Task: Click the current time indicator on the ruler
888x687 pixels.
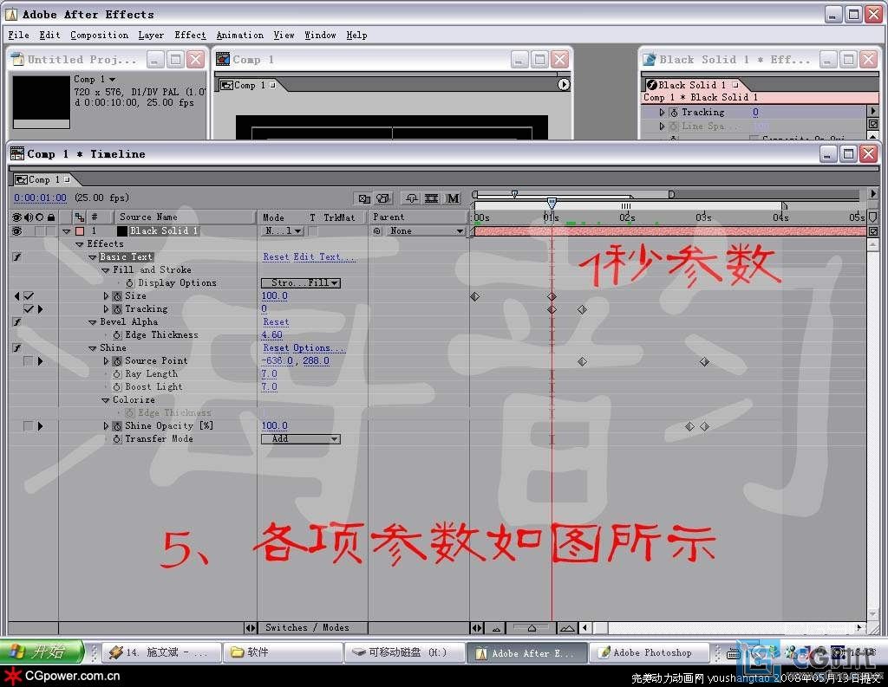Action: (x=552, y=204)
